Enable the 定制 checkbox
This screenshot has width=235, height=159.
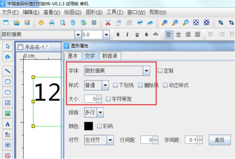(x=160, y=71)
